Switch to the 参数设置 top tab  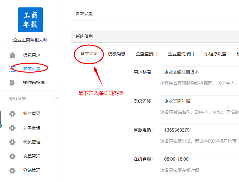(x=84, y=14)
